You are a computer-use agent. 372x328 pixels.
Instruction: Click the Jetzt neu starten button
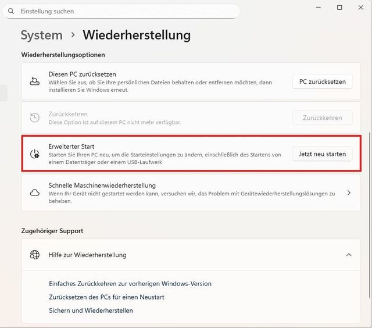[x=322, y=154]
